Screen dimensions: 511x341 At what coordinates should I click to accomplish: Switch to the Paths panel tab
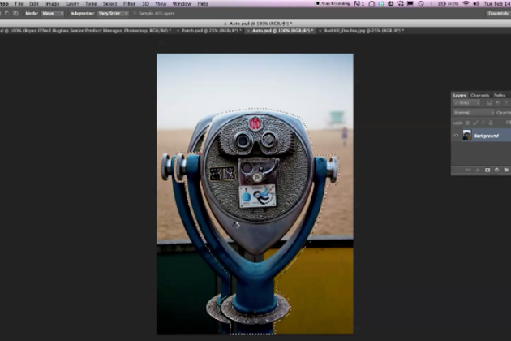click(x=499, y=95)
